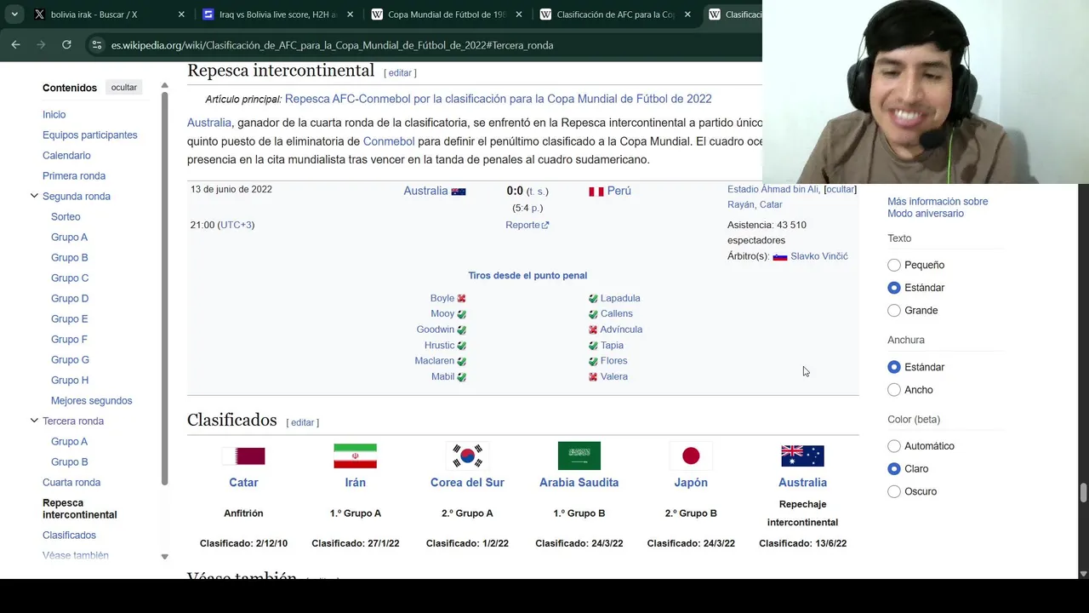Viewport: 1089px width, 613px height.
Task: Click the Australia flag in Clasificados
Action: 802,456
